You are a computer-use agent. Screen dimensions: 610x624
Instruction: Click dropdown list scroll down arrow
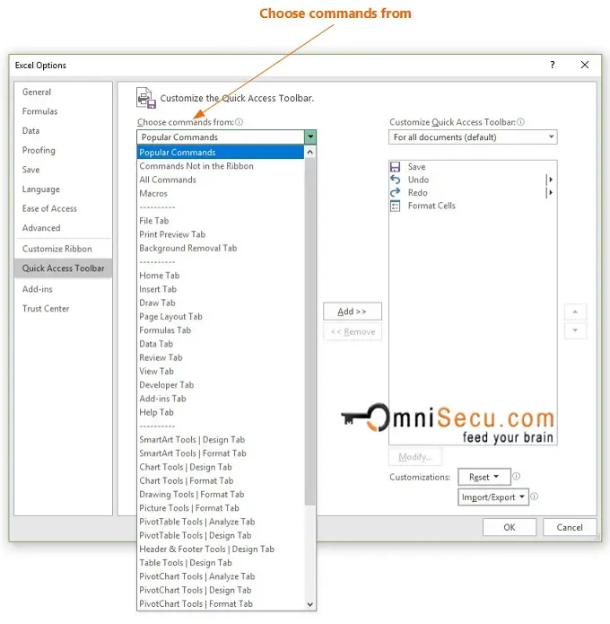pos(310,604)
